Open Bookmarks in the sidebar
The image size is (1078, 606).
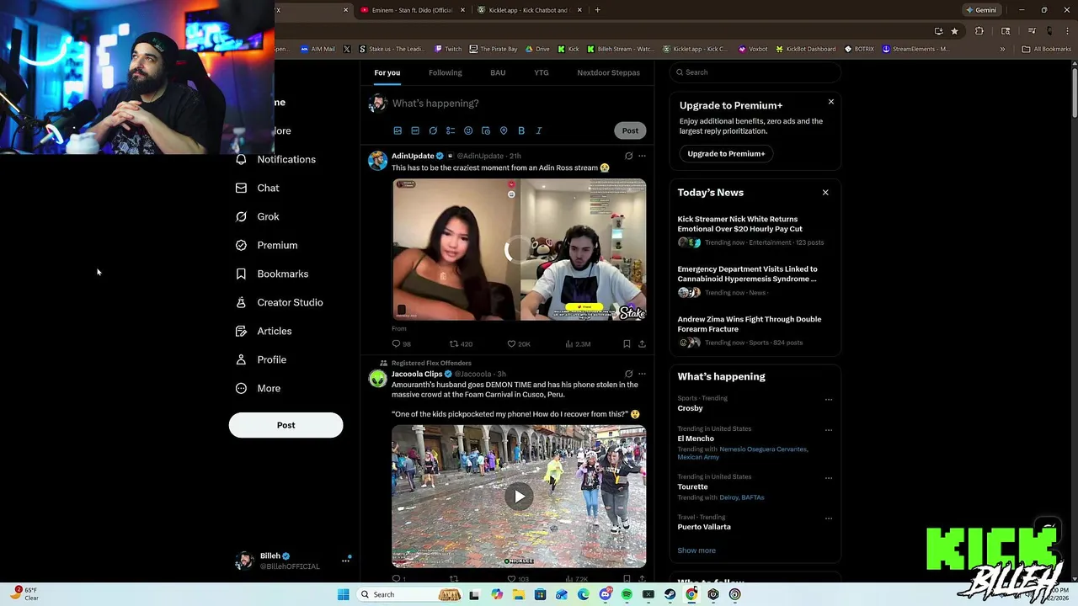(x=272, y=274)
